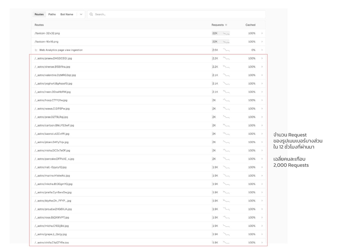
Task: Expand the /favicon-32x32.png row chevron
Action: 262,33
